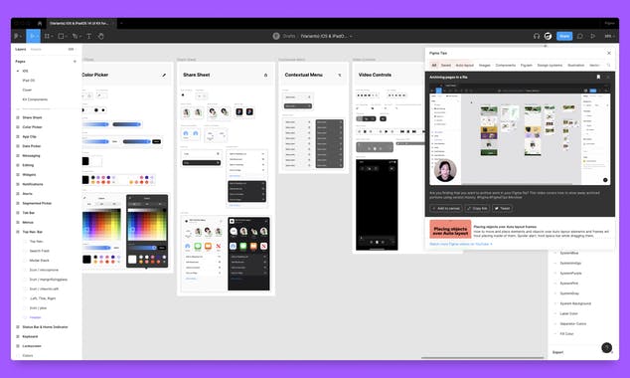Open the comments bubble icon
The width and height of the screenshot is (630, 378).
[579, 36]
